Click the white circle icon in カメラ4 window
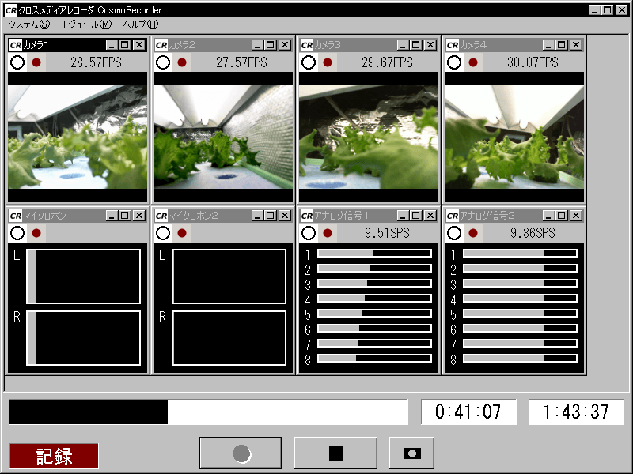Screen dimensions: 633x474 454,62
